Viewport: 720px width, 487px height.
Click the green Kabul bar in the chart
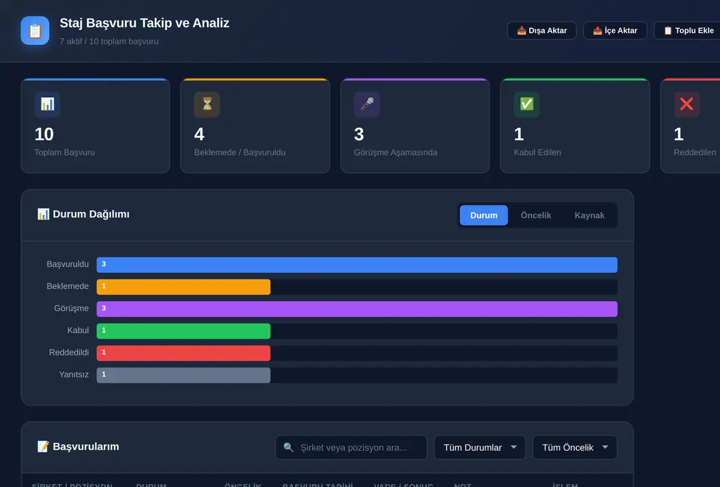click(184, 331)
